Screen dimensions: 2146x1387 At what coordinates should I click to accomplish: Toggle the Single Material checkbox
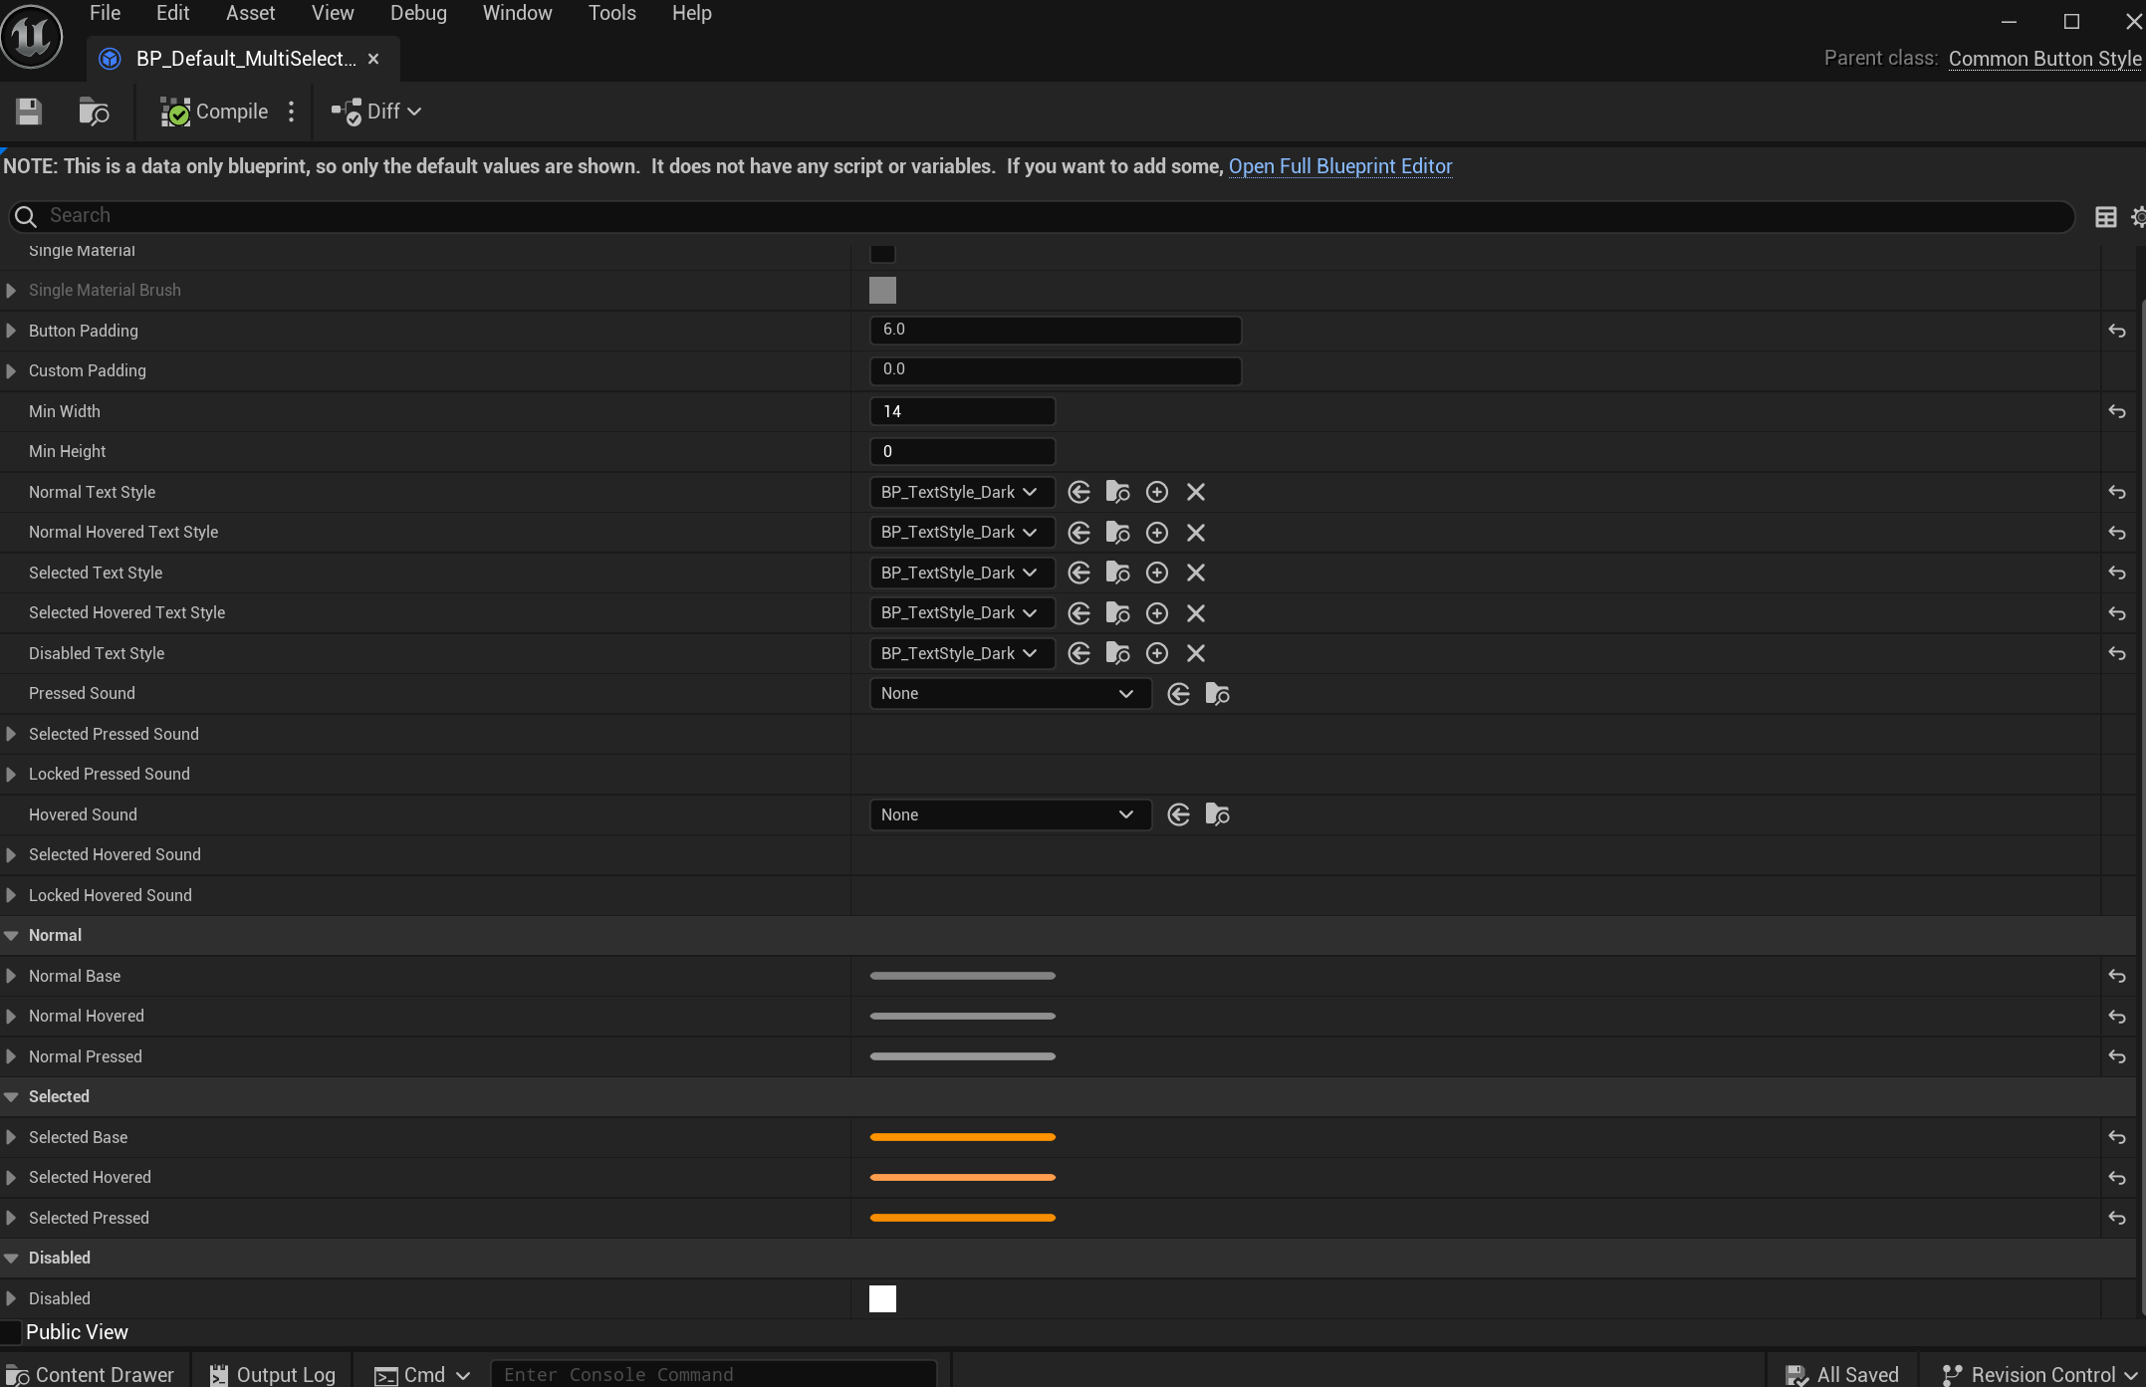882,253
